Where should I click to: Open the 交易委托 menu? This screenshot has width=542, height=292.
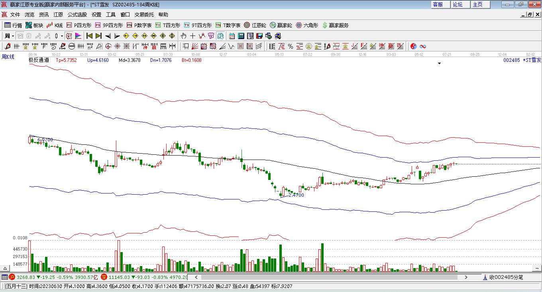(144, 15)
